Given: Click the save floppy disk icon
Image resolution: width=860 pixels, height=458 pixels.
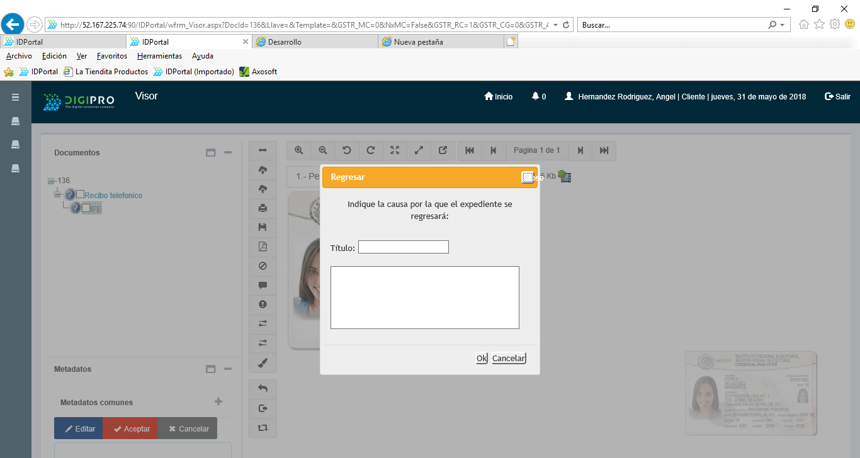Looking at the screenshot, I should coord(263,227).
